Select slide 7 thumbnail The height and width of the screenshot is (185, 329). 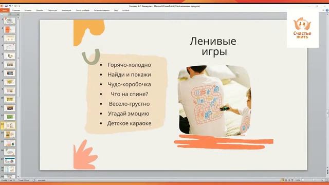(10, 73)
